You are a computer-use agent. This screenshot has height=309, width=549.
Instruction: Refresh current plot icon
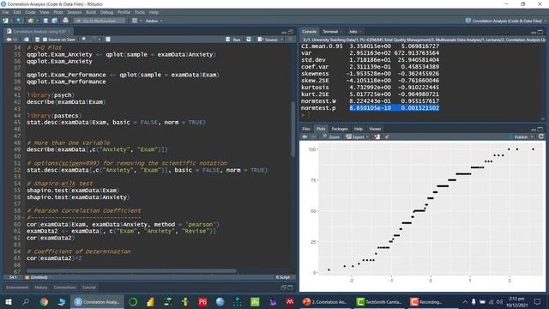541,136
